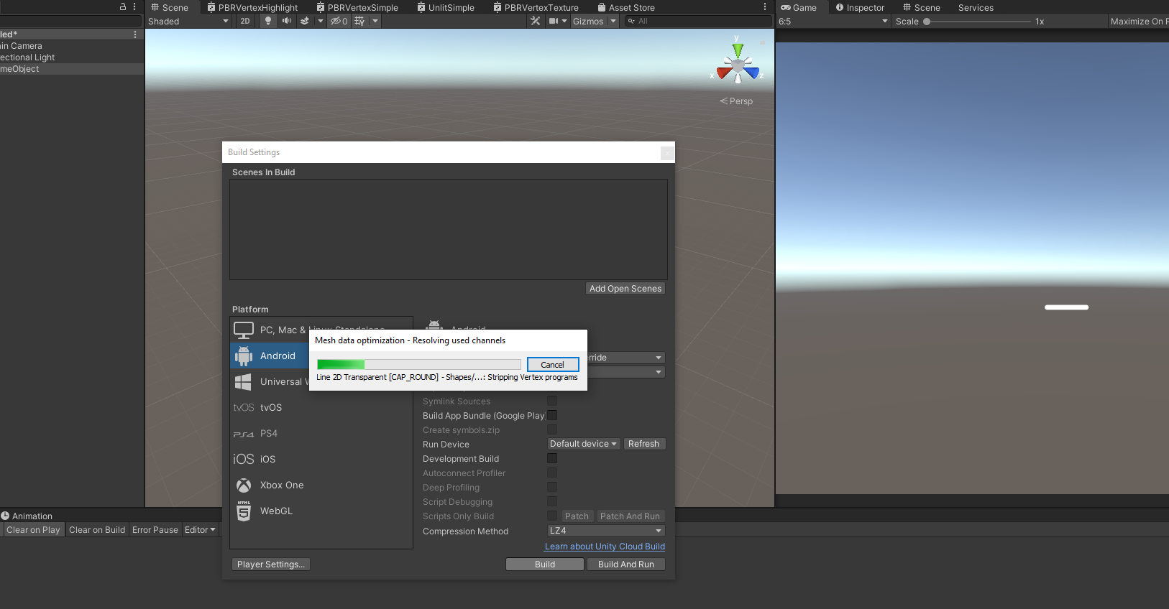Open Hierarchy panel three-dot menu
1169x609 pixels.
click(x=134, y=6)
